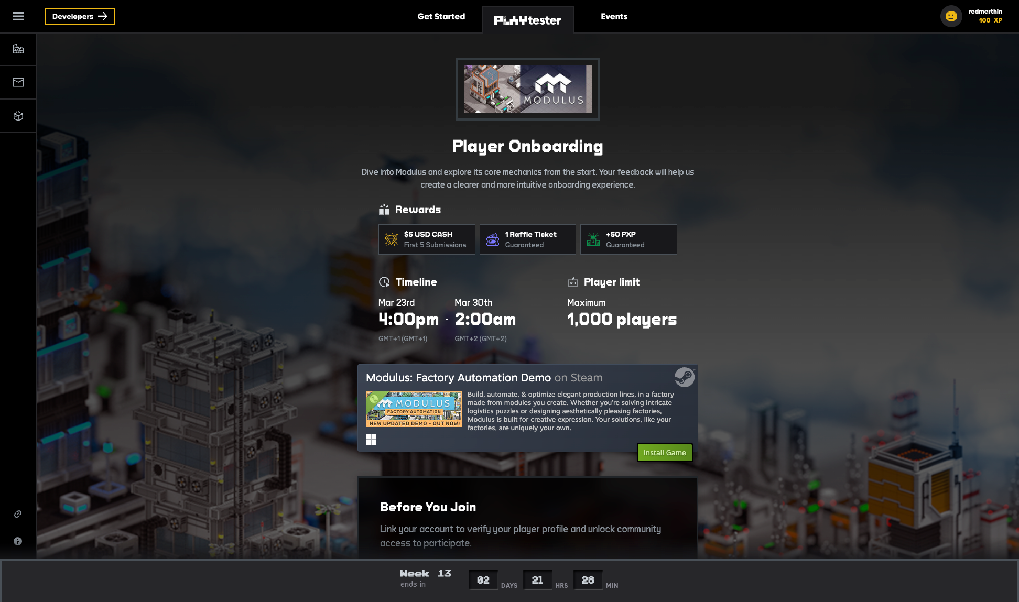Click the rewards gift box icon in sidebar
Image resolution: width=1019 pixels, height=602 pixels.
[x=18, y=116]
